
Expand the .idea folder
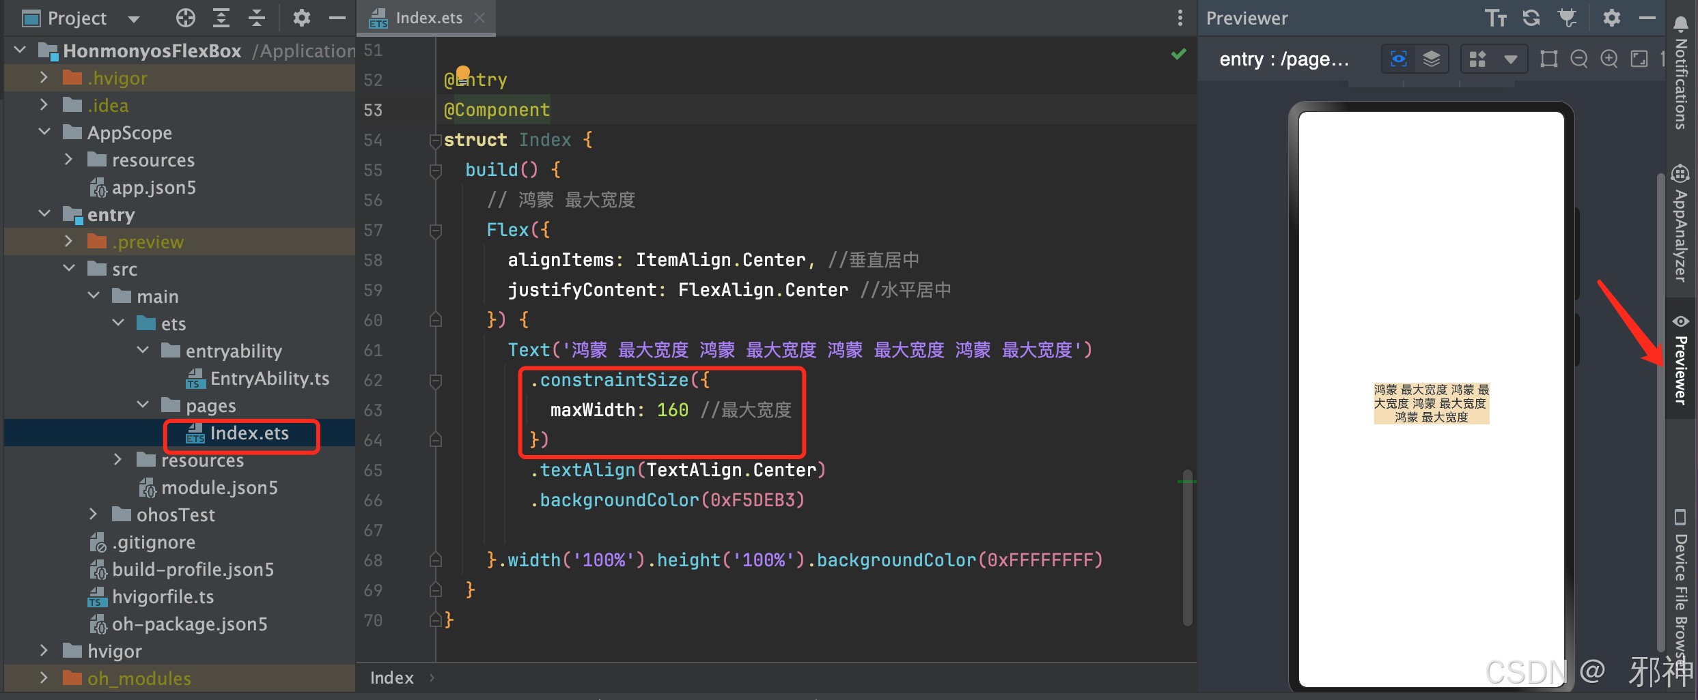pyautogui.click(x=44, y=105)
